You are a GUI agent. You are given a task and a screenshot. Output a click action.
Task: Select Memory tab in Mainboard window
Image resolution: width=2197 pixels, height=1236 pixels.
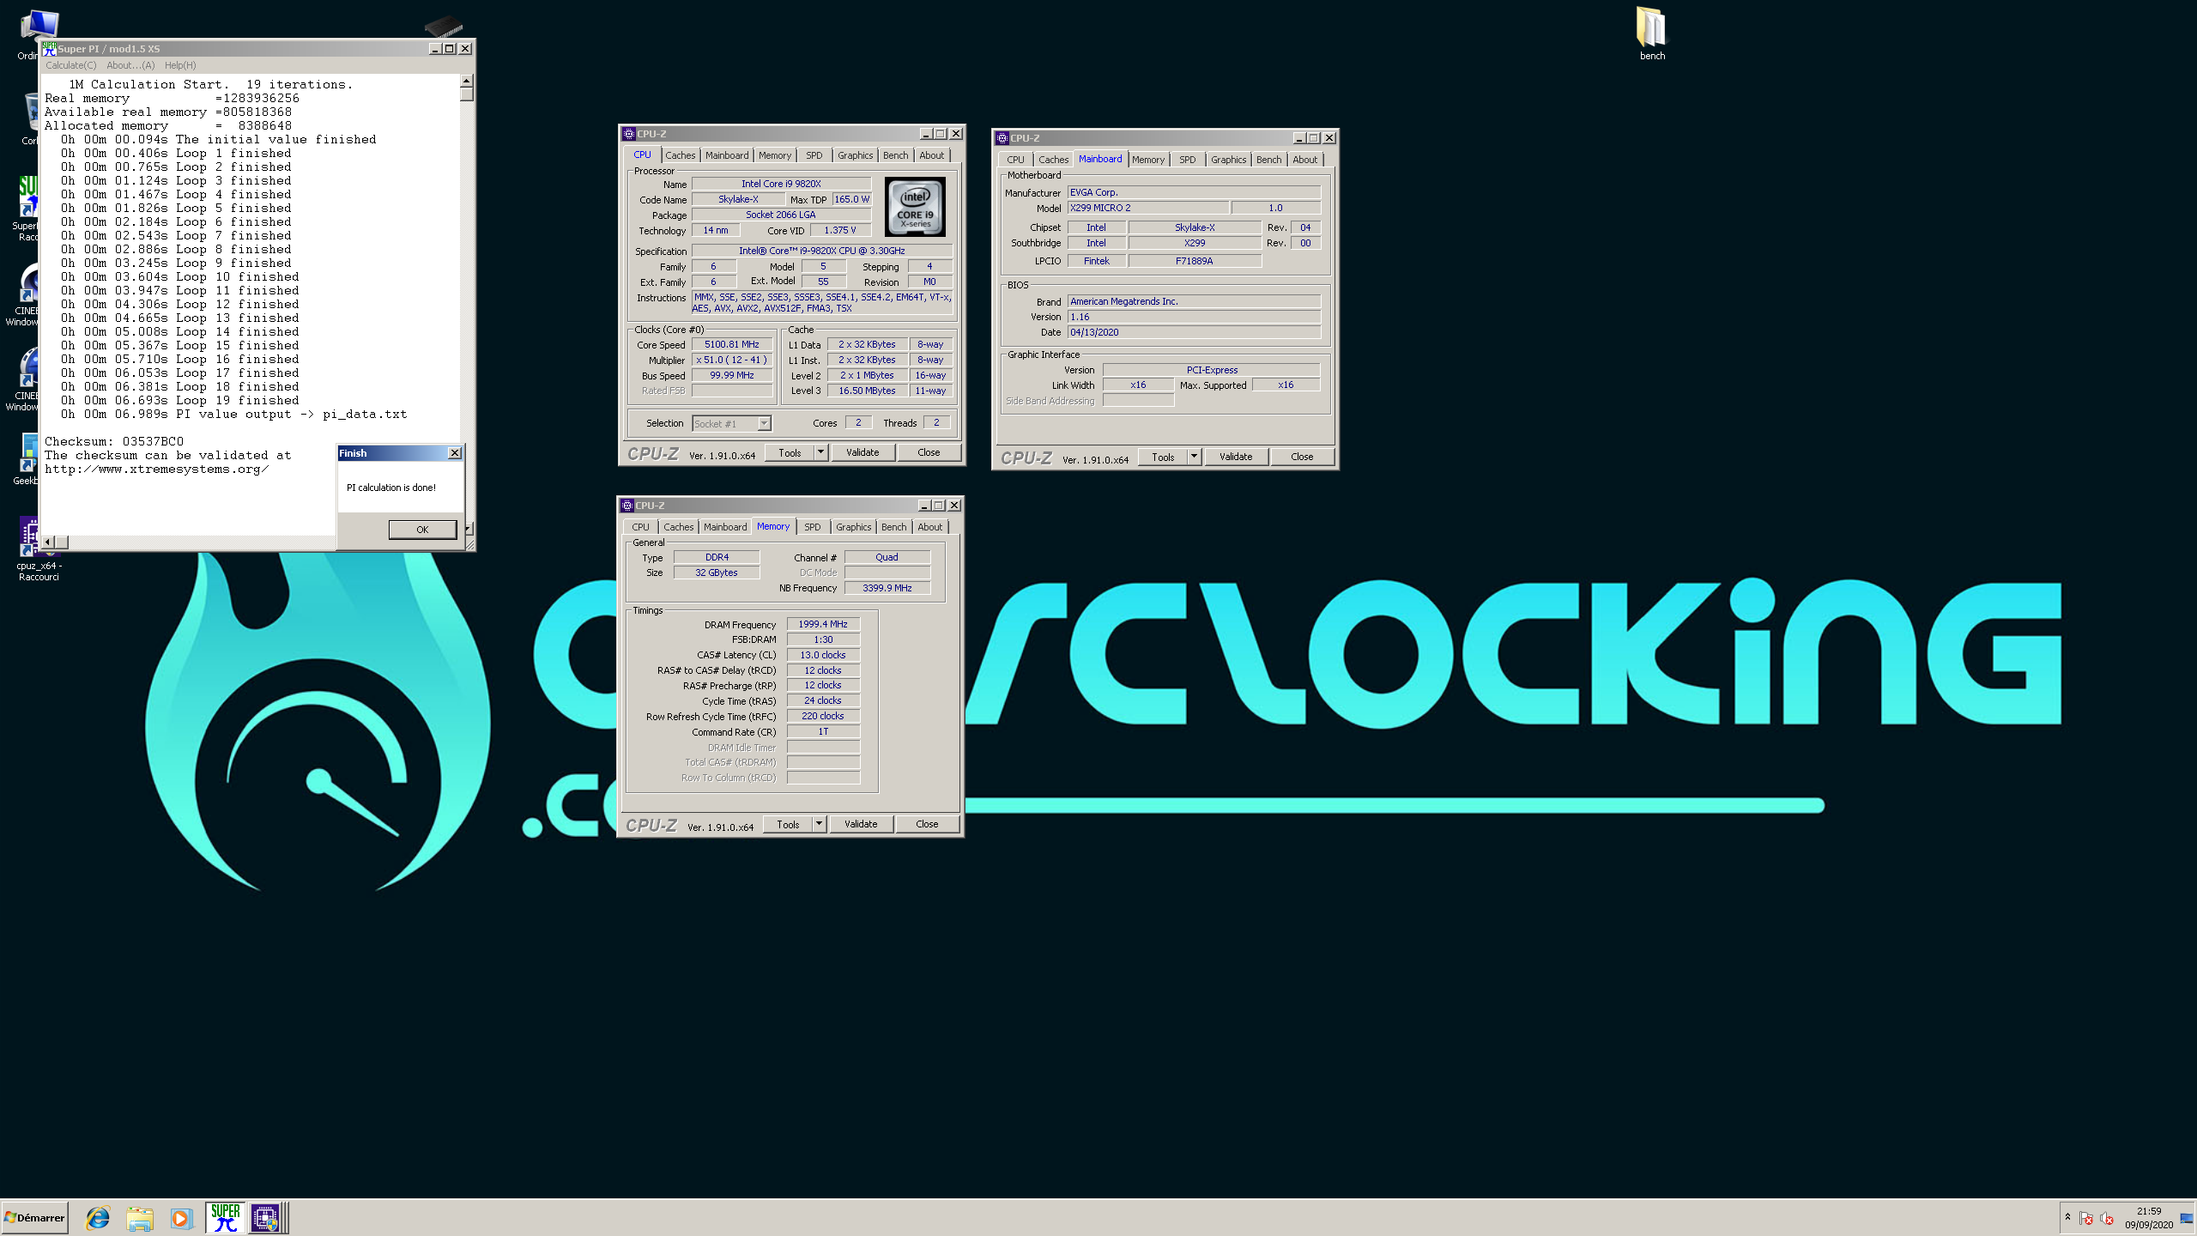(1147, 160)
